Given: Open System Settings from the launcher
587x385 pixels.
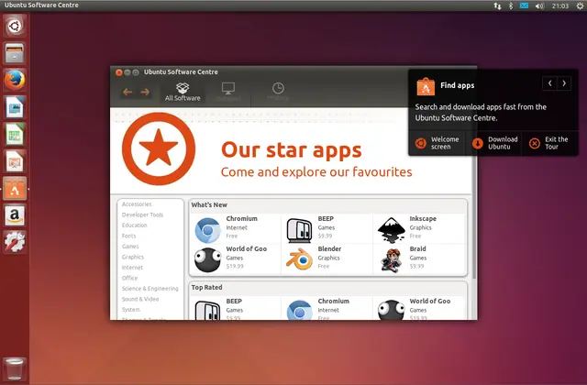Looking at the screenshot, I should pos(15,242).
